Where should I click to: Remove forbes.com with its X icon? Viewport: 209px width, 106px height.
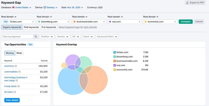33,22
